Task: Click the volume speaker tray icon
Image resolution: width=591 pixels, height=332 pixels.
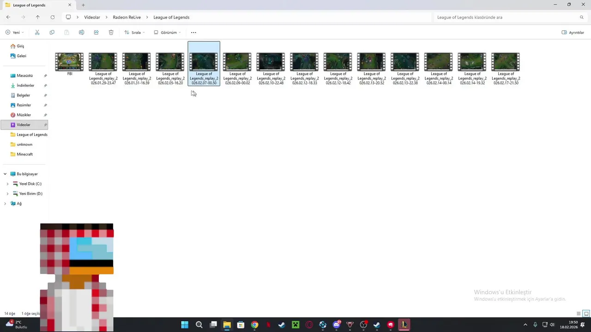Action: pos(553,325)
